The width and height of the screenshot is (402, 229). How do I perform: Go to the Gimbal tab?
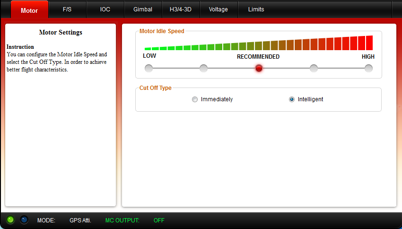(143, 9)
